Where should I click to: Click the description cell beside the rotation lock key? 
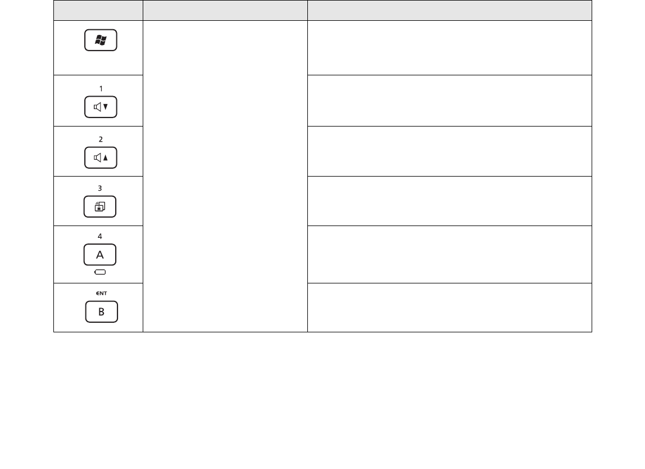coord(449,201)
